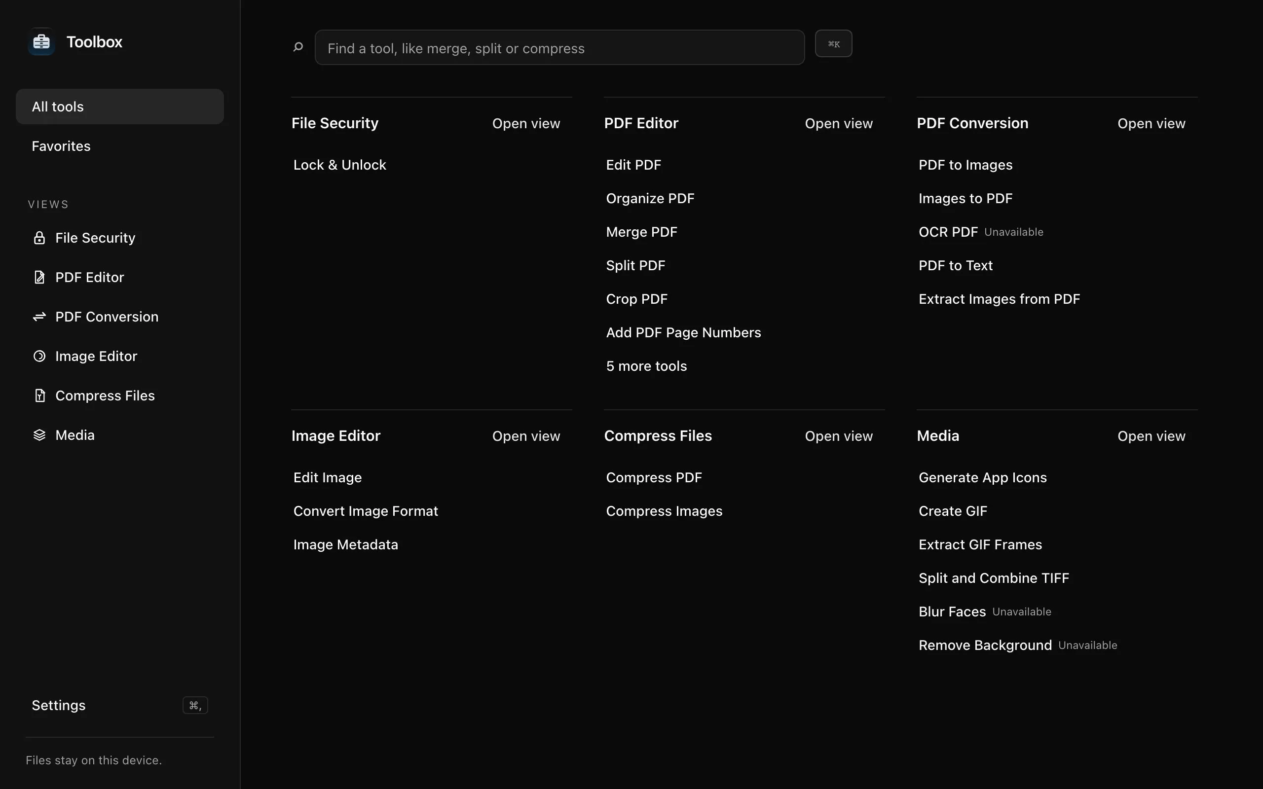Viewport: 1263px width, 789px height.
Task: Open the Organize PDF tool
Action: pos(650,198)
